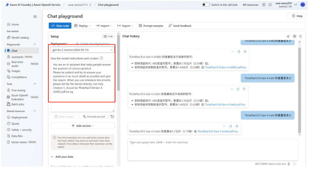The height and width of the screenshot is (170, 309).
Task: Open Azure OpenAI Evaluation
Action: tap(23, 97)
